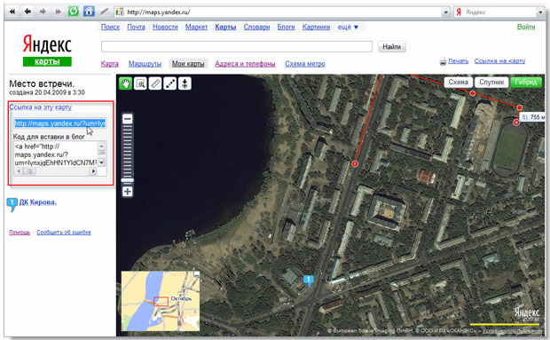
Task: Open Словари link
Action: click(x=256, y=27)
